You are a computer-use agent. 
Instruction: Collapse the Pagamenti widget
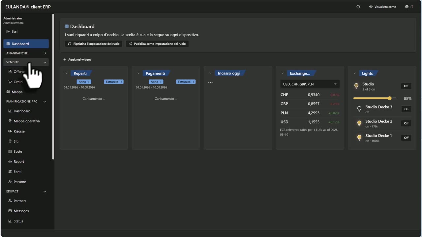coord(138,73)
